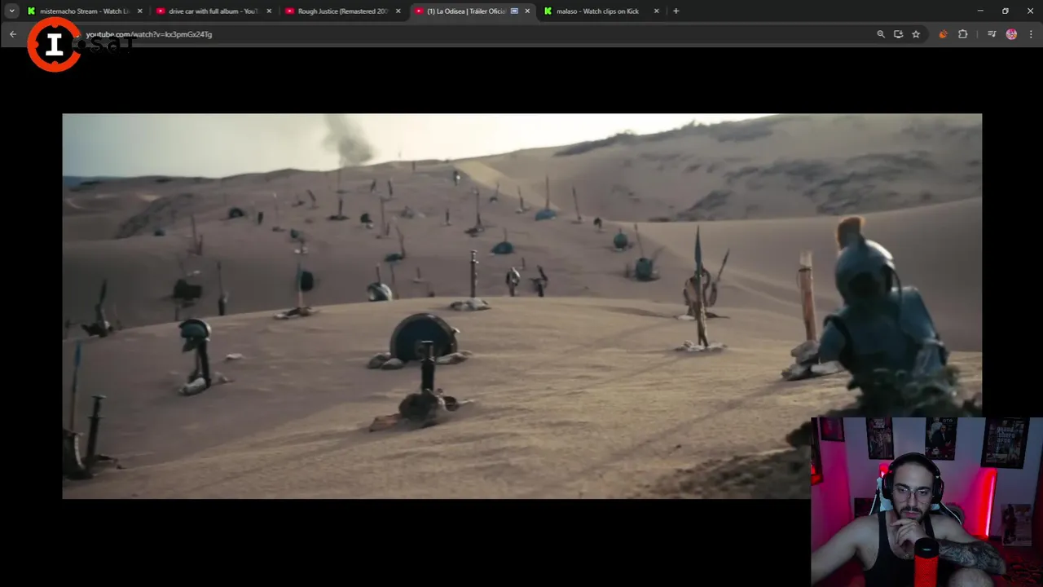Go back with the browser back arrow
This screenshot has width=1043, height=587.
12,34
